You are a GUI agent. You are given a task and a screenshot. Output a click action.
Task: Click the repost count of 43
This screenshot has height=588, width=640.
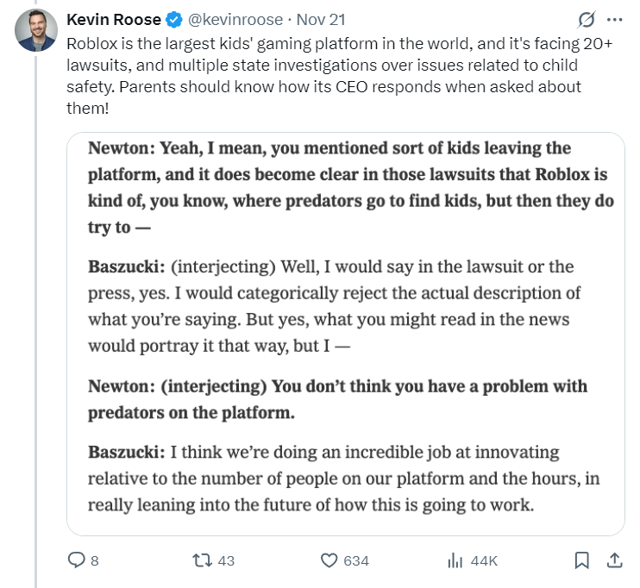point(226,560)
